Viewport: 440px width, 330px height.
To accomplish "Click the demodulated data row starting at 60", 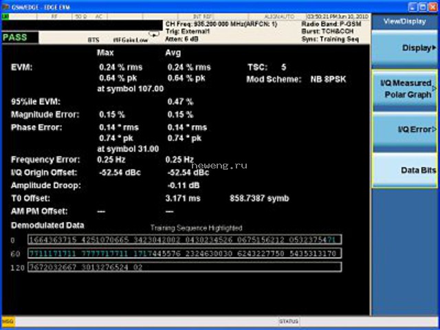I will 185,254.
